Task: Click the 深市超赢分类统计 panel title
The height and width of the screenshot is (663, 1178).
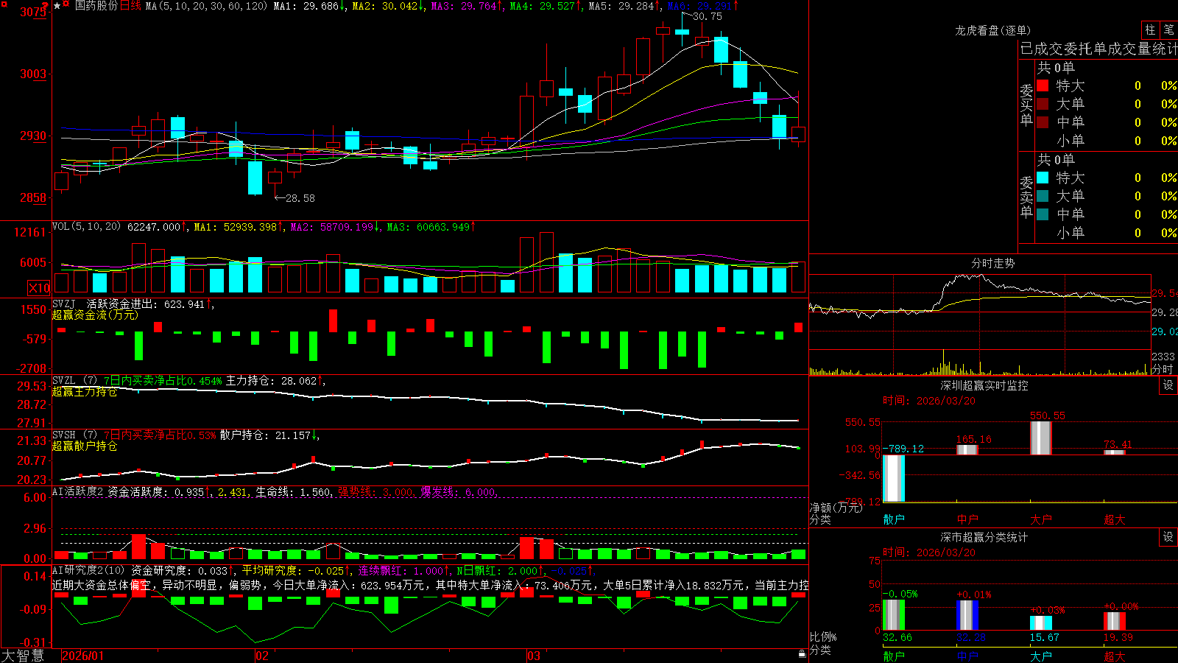Action: point(984,537)
